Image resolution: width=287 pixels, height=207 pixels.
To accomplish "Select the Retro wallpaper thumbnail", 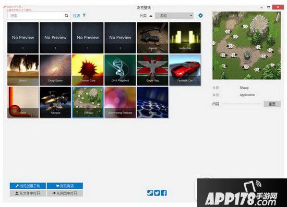I will pyautogui.click(x=23, y=102).
